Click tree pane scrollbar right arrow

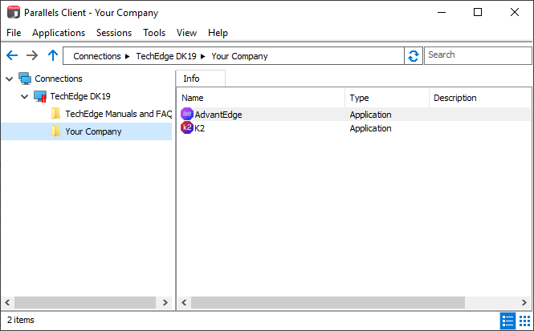click(165, 302)
